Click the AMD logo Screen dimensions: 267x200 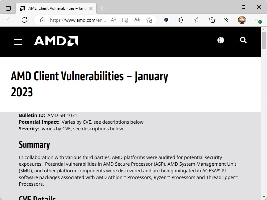[x=56, y=41]
